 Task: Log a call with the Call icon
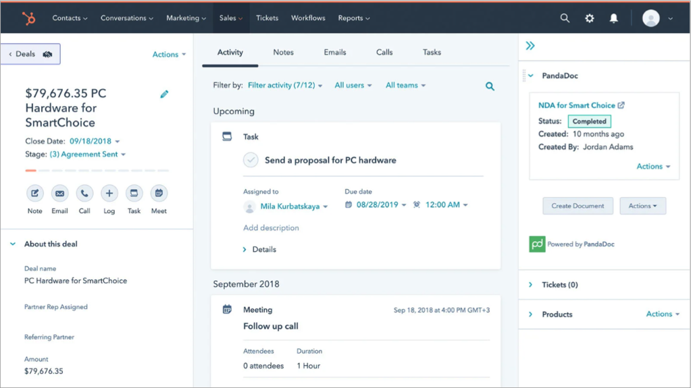tap(84, 194)
